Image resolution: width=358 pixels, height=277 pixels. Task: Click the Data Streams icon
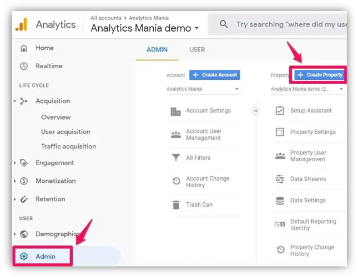pos(280,179)
